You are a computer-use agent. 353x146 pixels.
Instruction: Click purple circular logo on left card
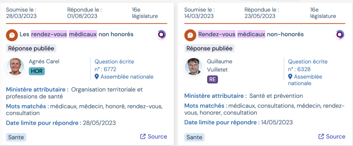pos(162,34)
